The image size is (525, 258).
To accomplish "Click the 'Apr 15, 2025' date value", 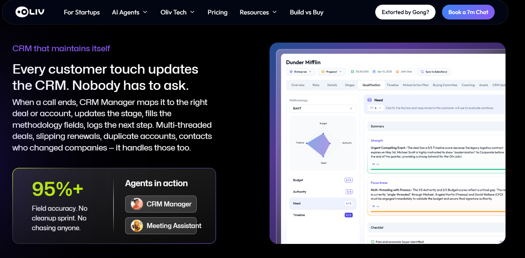I will point(384,72).
